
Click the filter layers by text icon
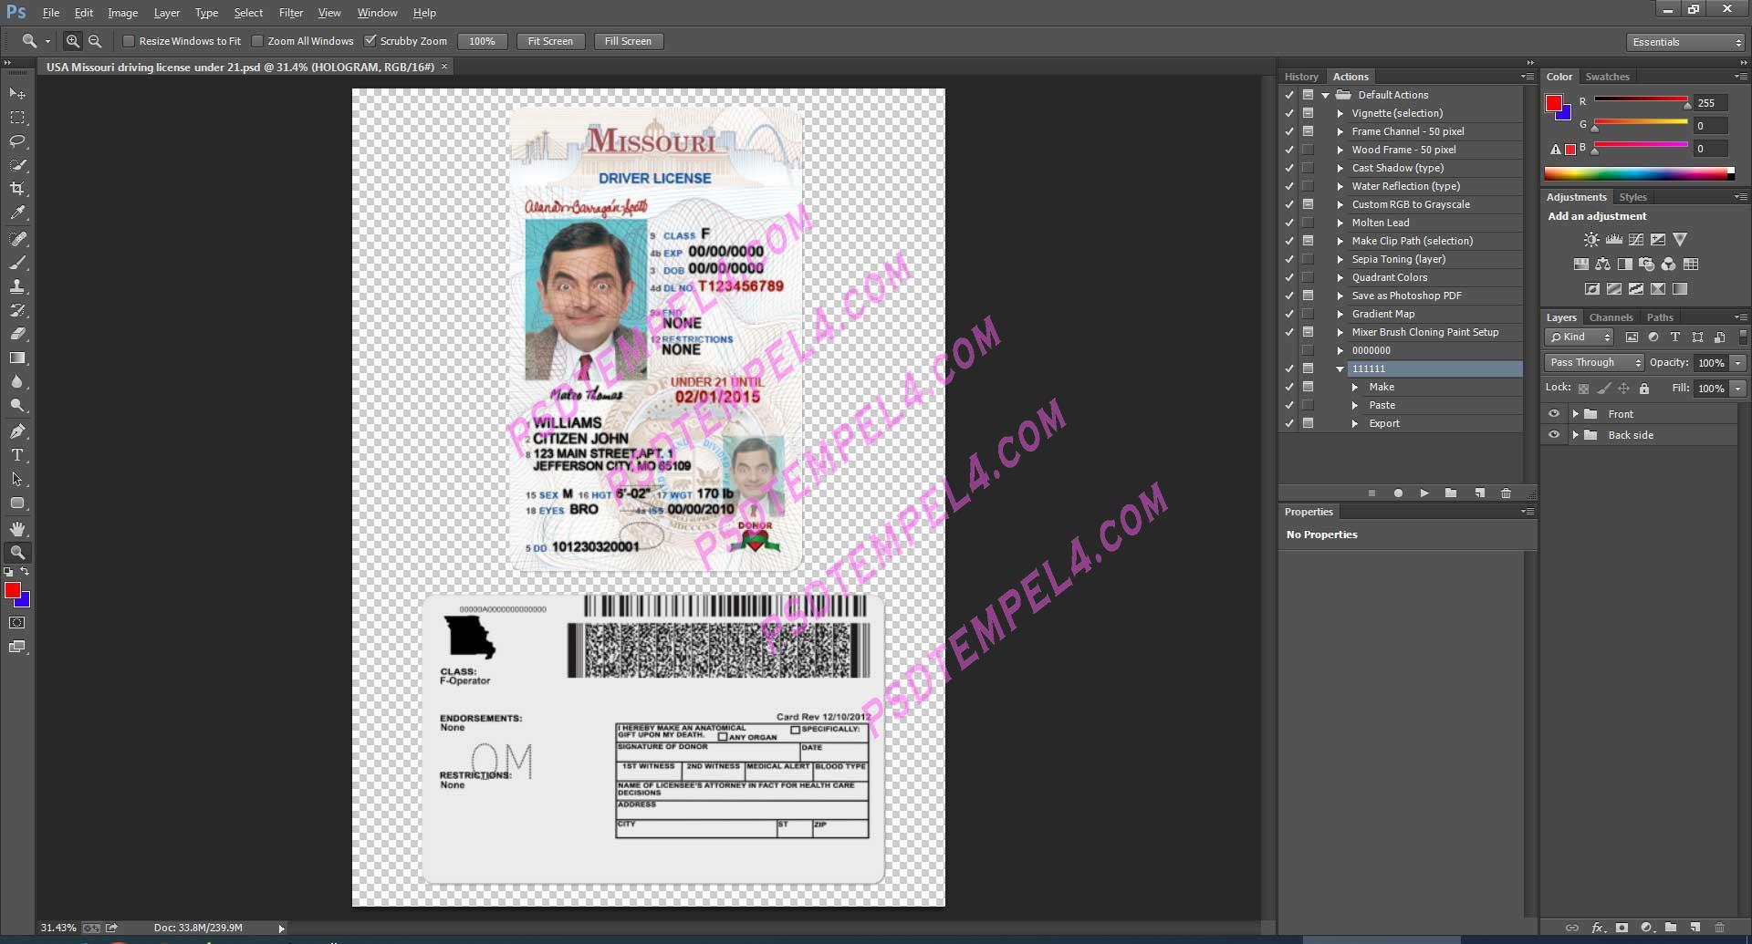point(1675,337)
